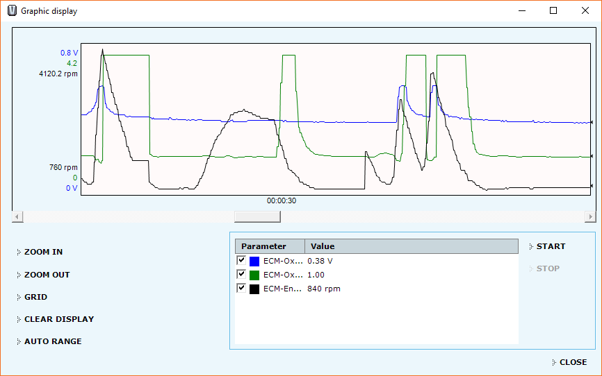Click the black color swatch for engine rpm
This screenshot has width=602, height=376.
(x=254, y=289)
